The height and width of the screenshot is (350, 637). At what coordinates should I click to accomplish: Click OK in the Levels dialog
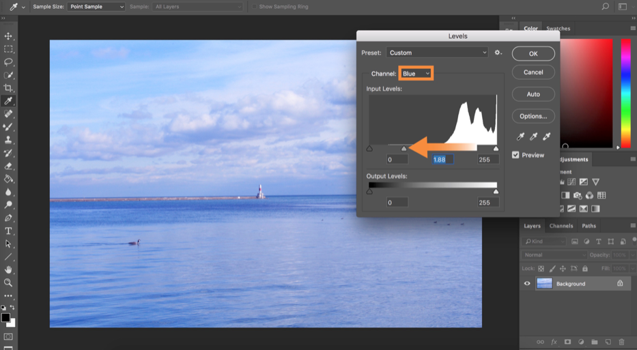pyautogui.click(x=533, y=54)
